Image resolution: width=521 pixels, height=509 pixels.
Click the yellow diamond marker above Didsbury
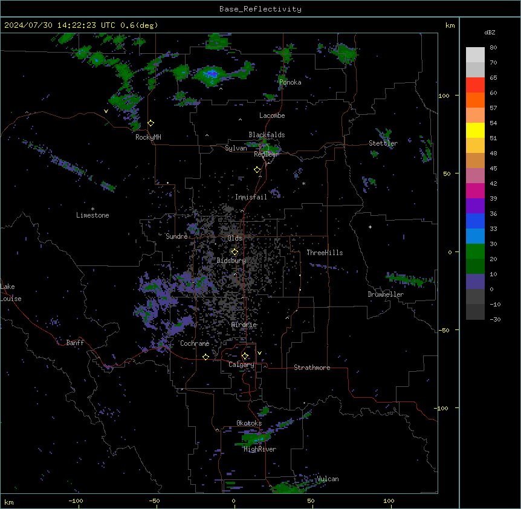click(x=235, y=252)
